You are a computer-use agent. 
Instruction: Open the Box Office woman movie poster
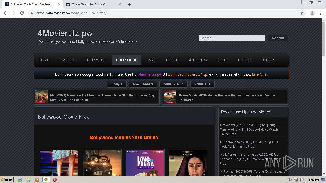tap(187, 163)
